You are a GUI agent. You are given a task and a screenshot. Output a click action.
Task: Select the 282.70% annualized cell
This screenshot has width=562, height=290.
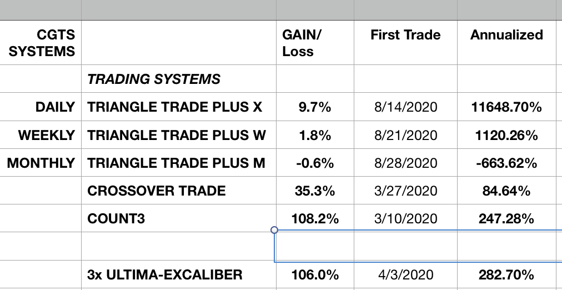(x=506, y=274)
